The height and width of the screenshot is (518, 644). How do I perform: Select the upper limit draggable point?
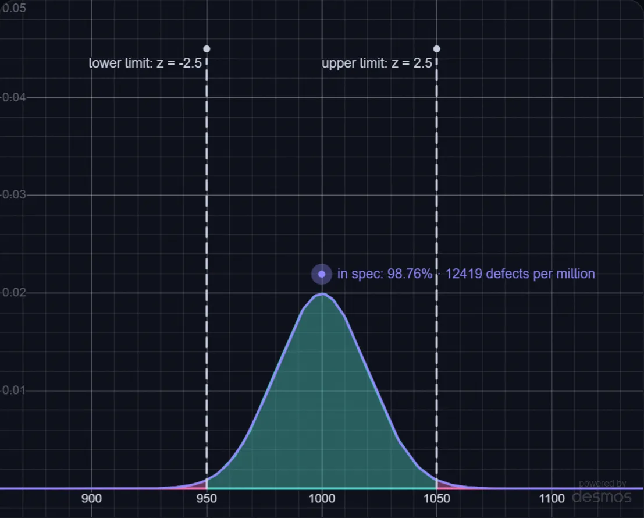click(436, 49)
